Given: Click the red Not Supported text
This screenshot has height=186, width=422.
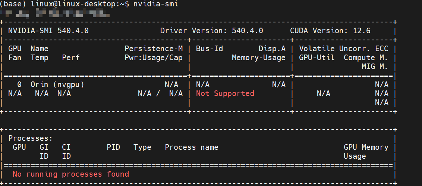Looking at the screenshot, I should click(225, 93).
